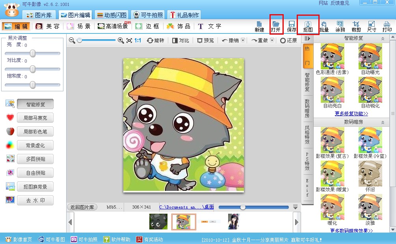Click the 局部马赛克 button
This screenshot has width=396, height=244.
point(35,118)
